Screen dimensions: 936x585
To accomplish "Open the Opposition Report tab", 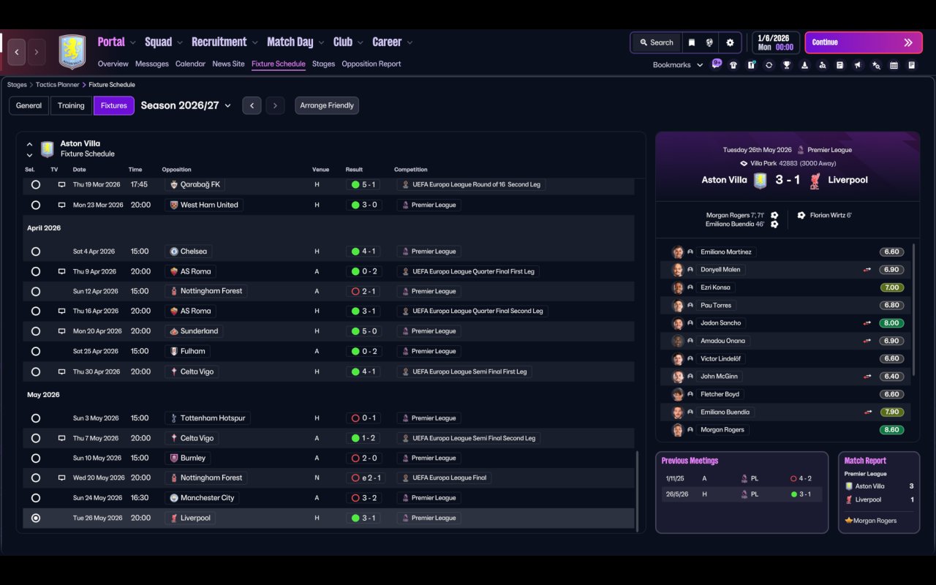I will tap(371, 64).
